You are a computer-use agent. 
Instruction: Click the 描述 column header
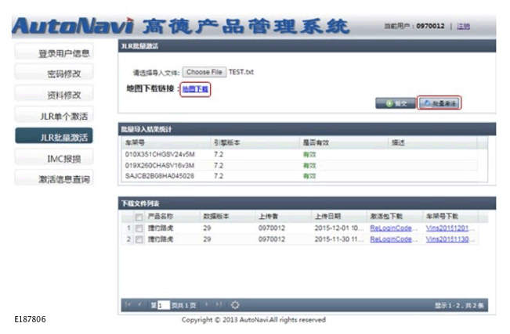pyautogui.click(x=432, y=142)
